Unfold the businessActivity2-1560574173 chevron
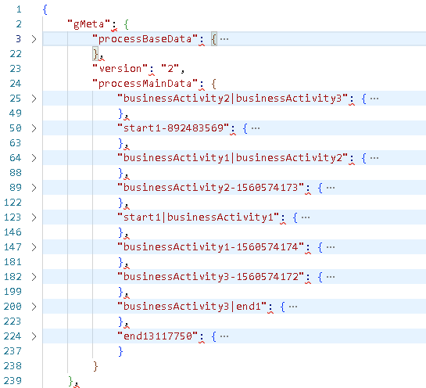Viewport: 426px width, 388px height. (34, 188)
